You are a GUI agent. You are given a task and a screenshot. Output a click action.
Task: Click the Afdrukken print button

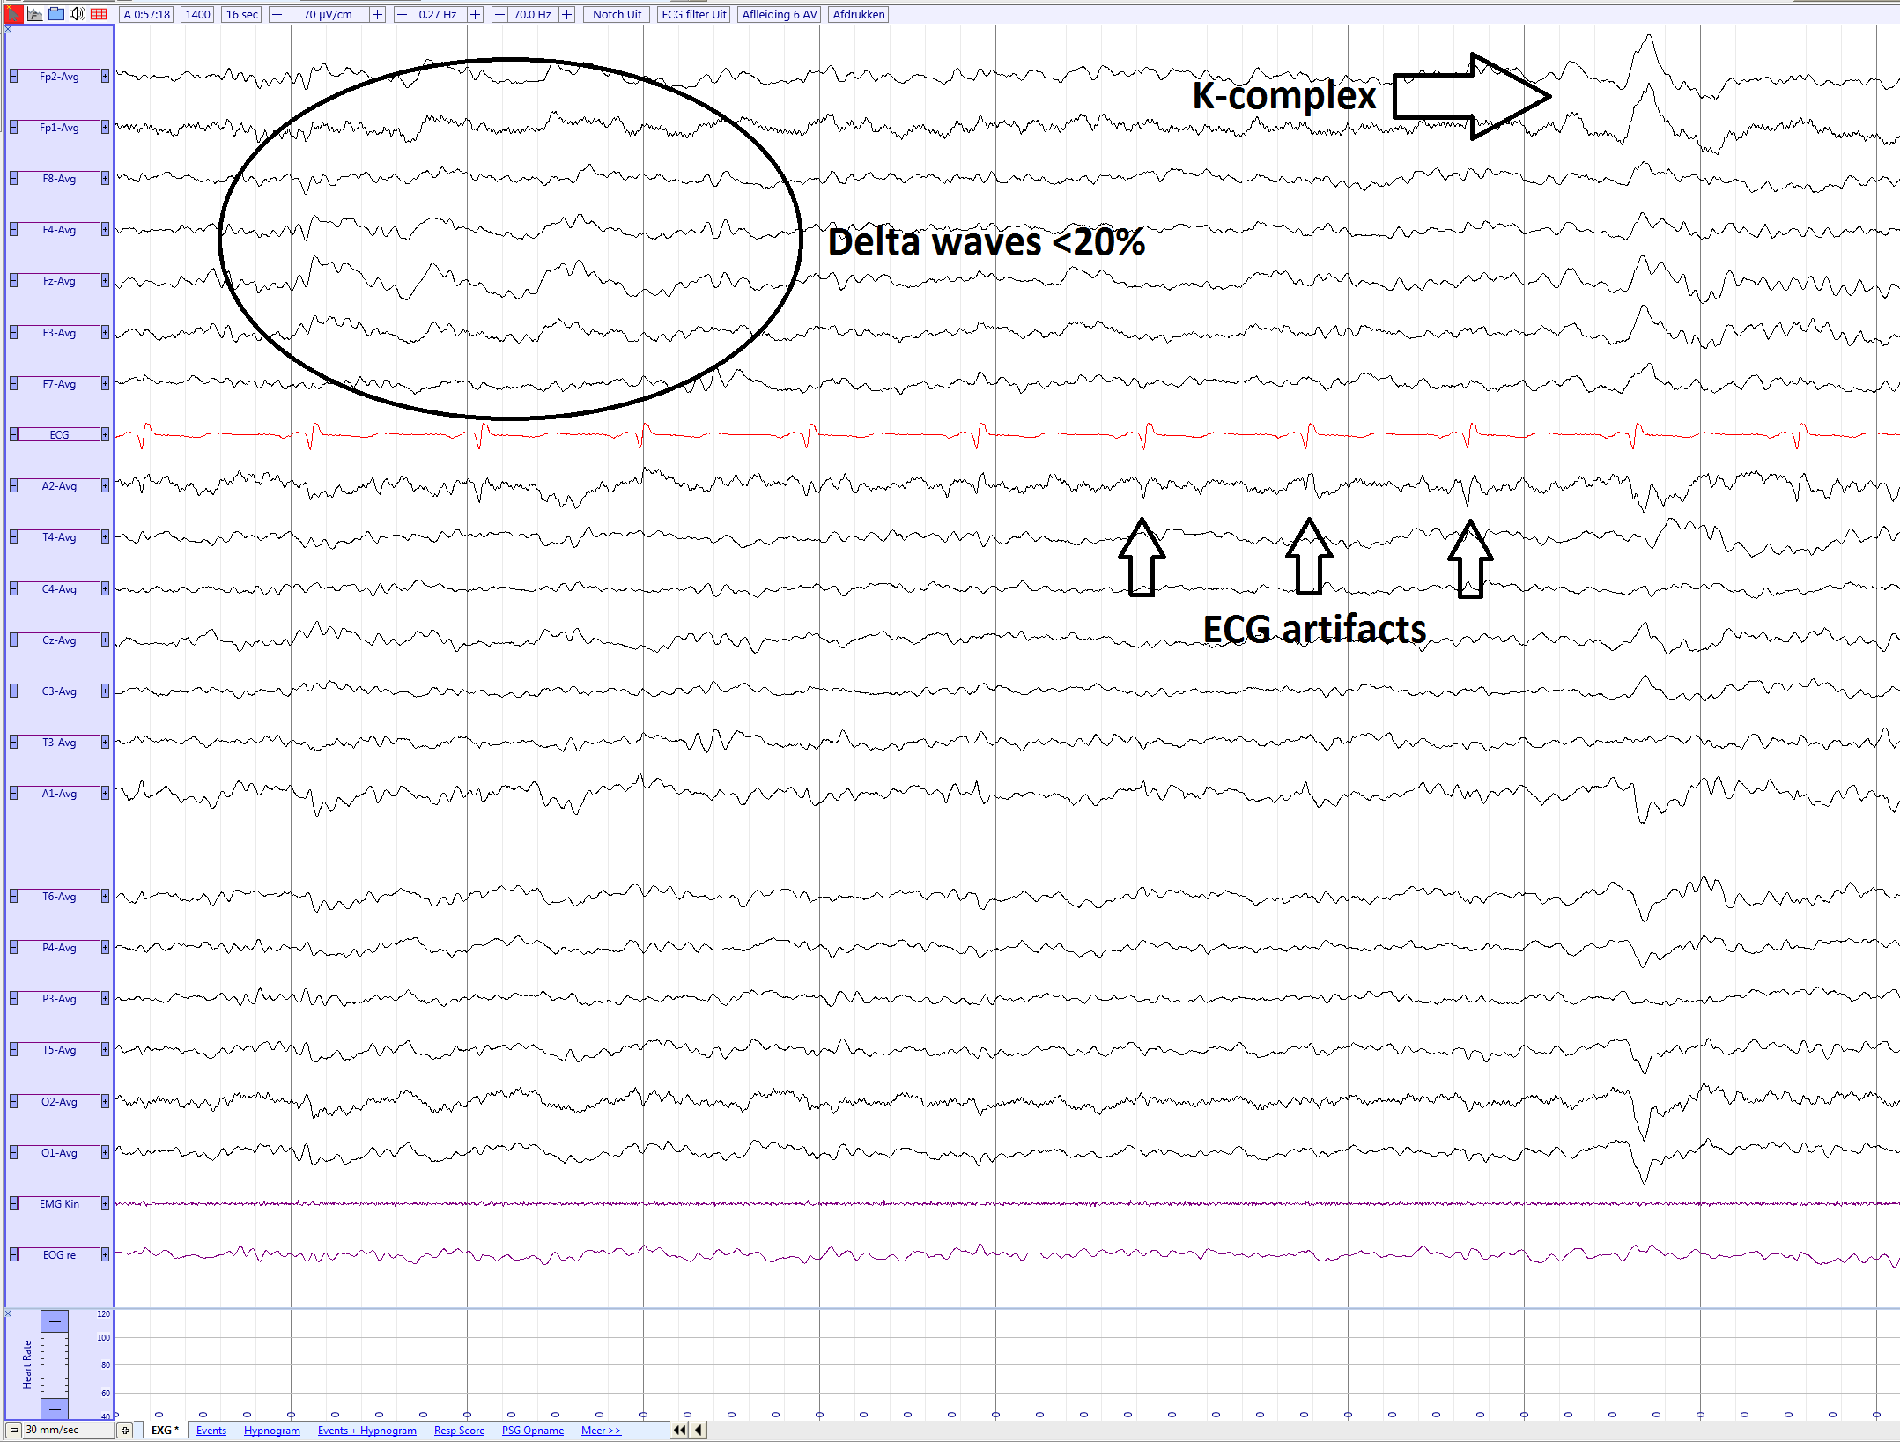[858, 14]
